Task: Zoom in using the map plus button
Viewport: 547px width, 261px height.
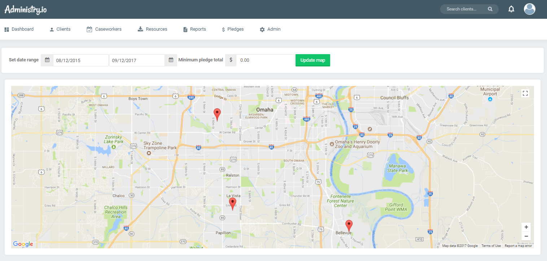Action: 526,226
